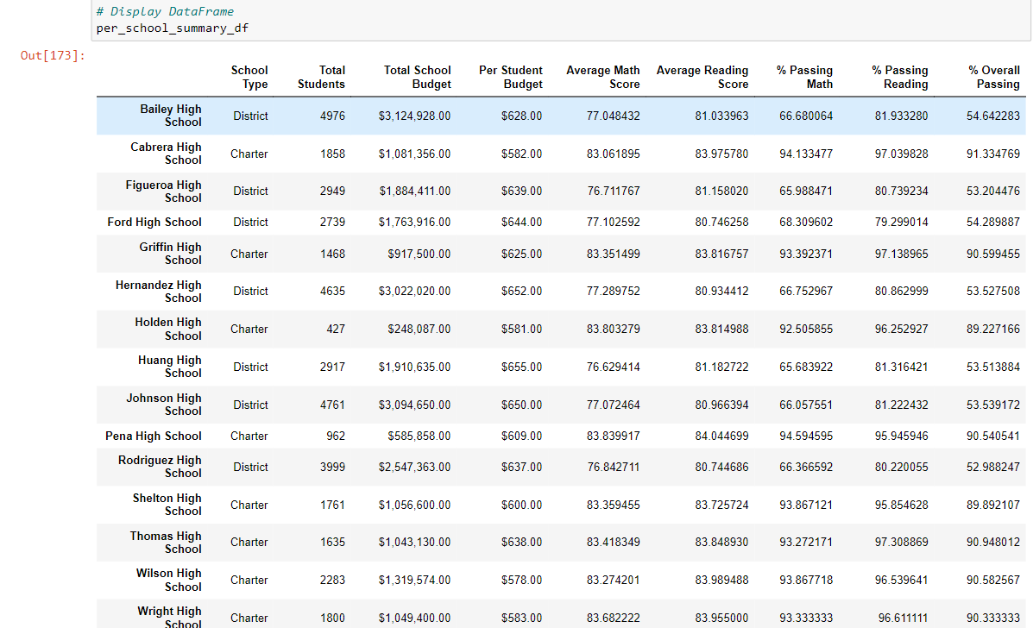
Task: Click Wilson's math score 83.274201
Action: [x=614, y=580]
